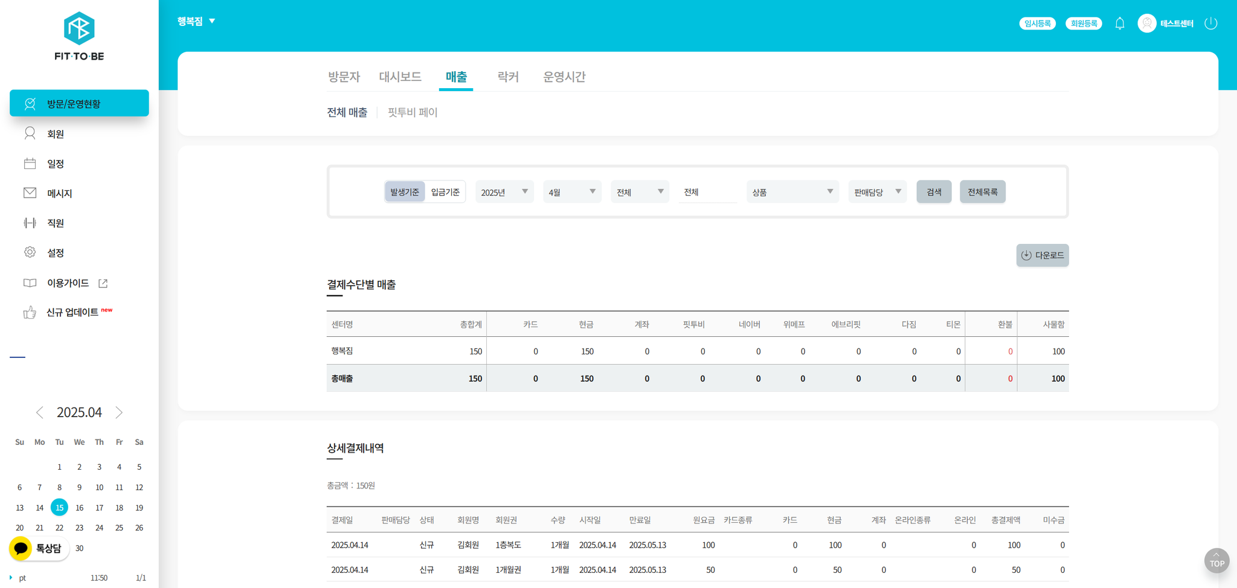Open the 직원 sidebar menu
This screenshot has height=588, width=1237.
point(56,223)
